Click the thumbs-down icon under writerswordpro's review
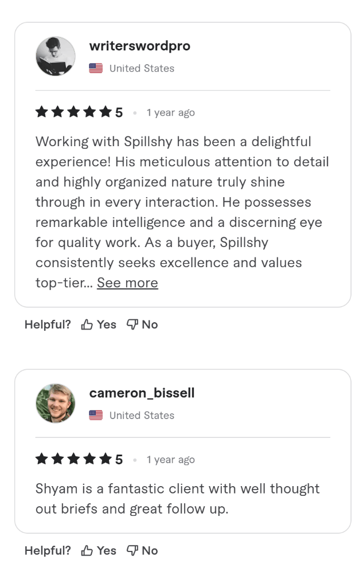 tap(133, 324)
